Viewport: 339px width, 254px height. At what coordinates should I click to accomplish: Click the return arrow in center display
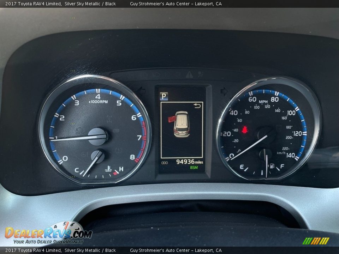pyautogui.click(x=197, y=106)
